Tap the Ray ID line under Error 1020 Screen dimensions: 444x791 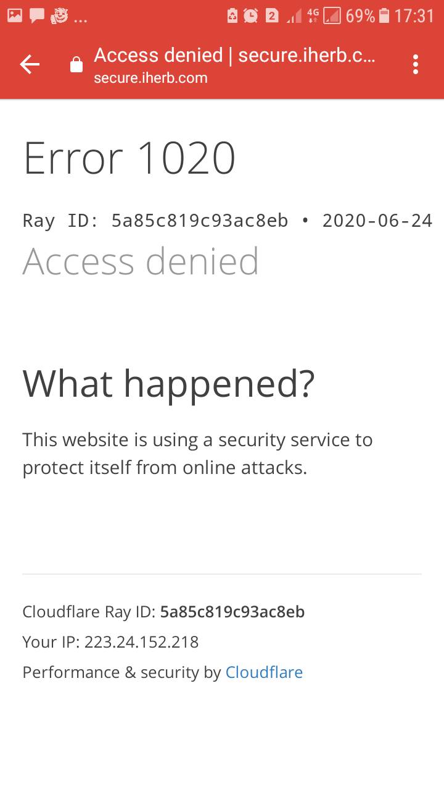227,221
